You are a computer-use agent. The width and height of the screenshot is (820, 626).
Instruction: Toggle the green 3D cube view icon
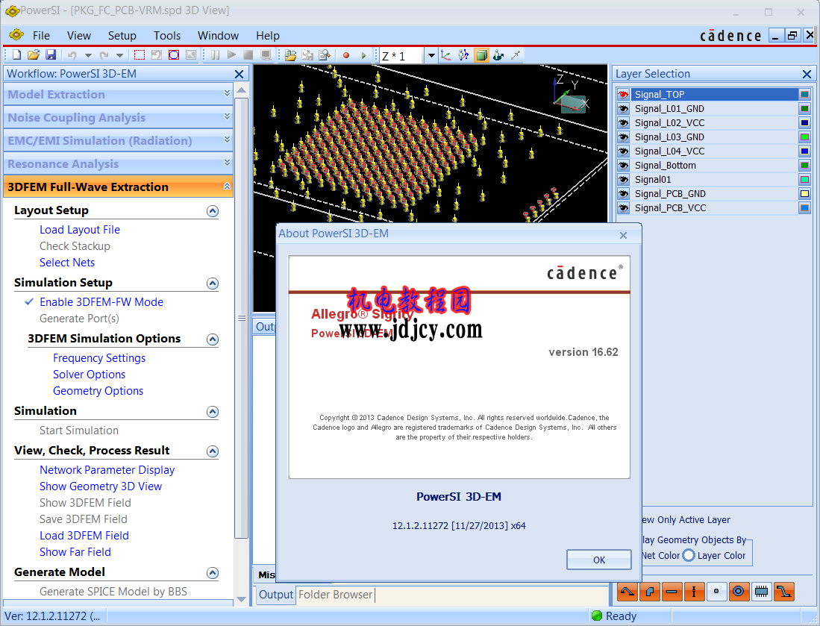[x=481, y=55]
